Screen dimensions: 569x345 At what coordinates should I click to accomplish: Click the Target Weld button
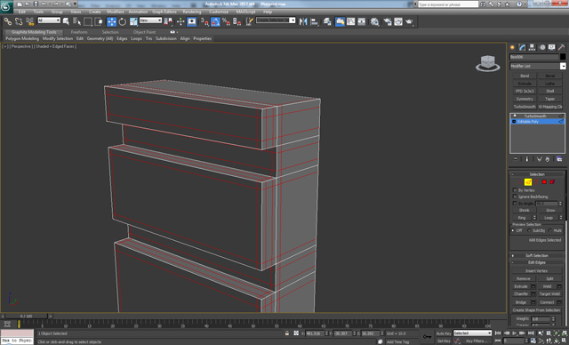pyautogui.click(x=549, y=293)
